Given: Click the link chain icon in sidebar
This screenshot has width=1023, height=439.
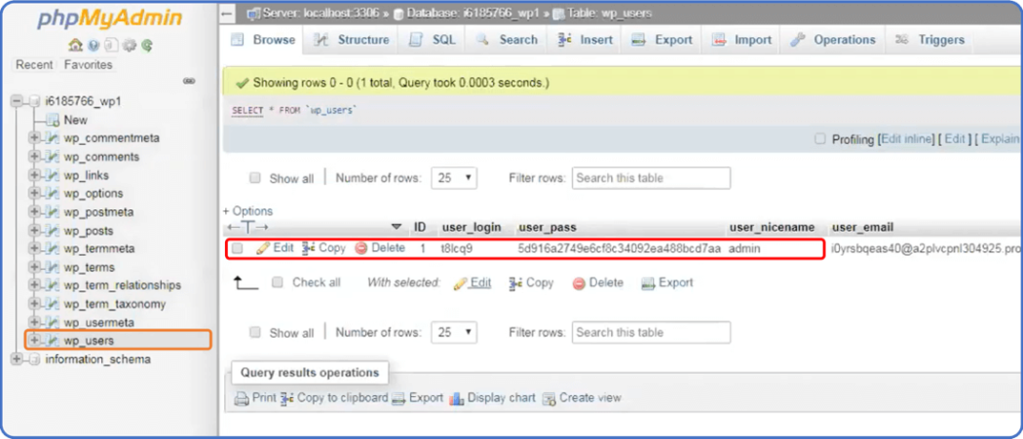Looking at the screenshot, I should pyautogui.click(x=189, y=82).
